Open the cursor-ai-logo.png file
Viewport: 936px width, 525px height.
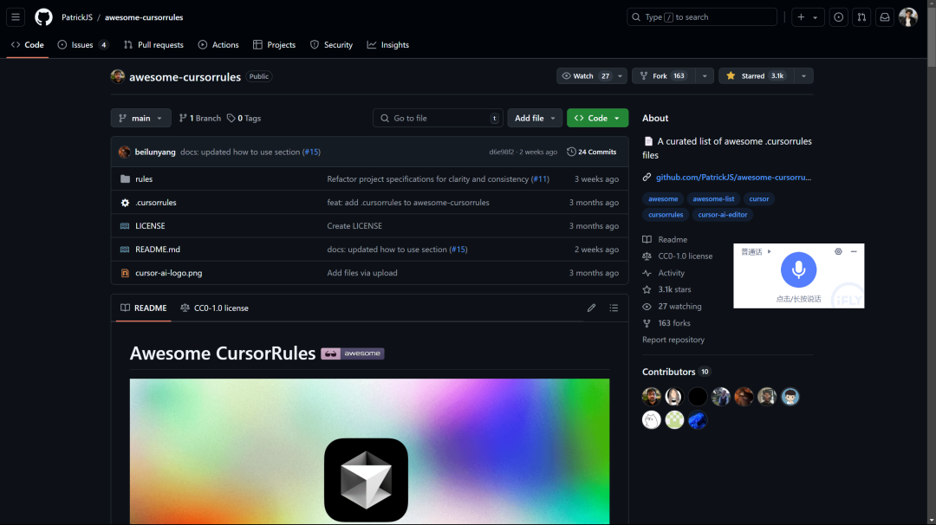(x=169, y=273)
